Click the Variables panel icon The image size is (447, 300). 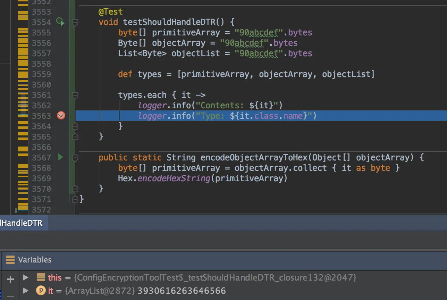10,260
